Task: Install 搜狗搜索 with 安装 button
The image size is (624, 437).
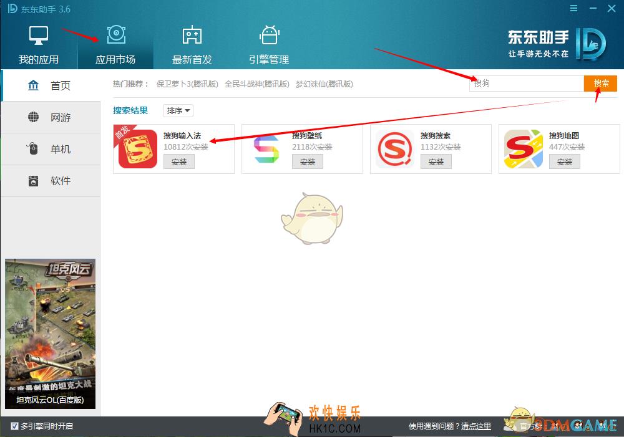Action: click(436, 162)
